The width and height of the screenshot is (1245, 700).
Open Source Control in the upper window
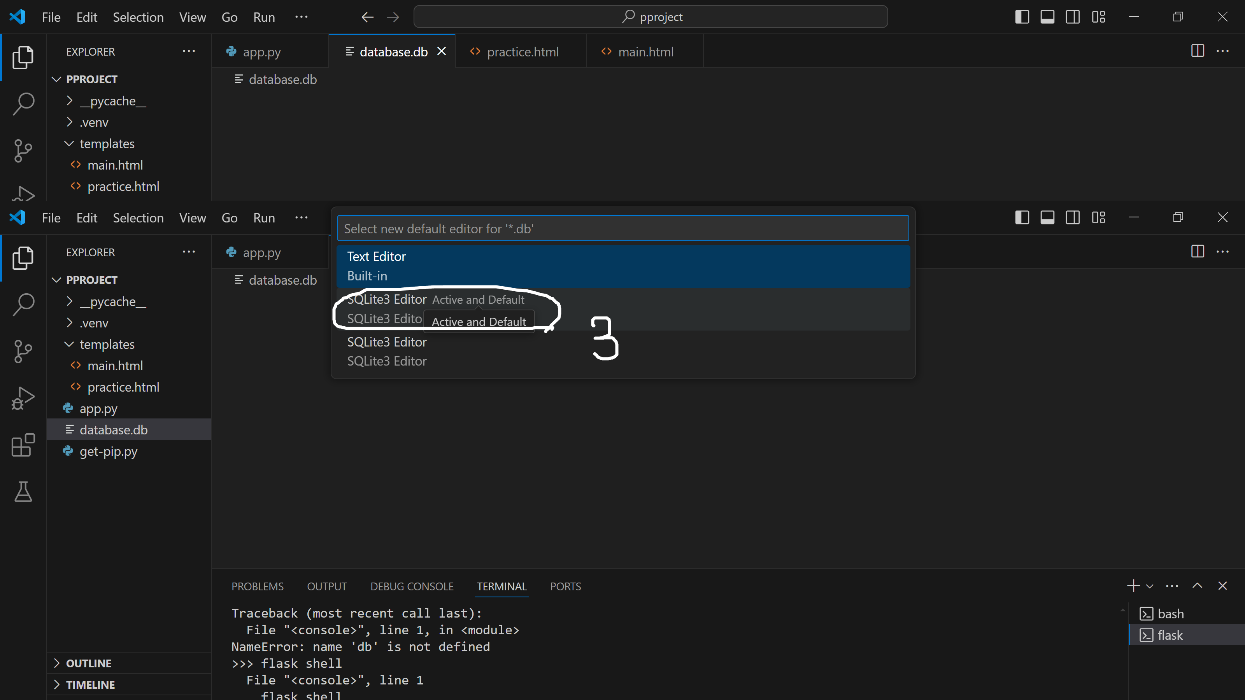point(23,150)
